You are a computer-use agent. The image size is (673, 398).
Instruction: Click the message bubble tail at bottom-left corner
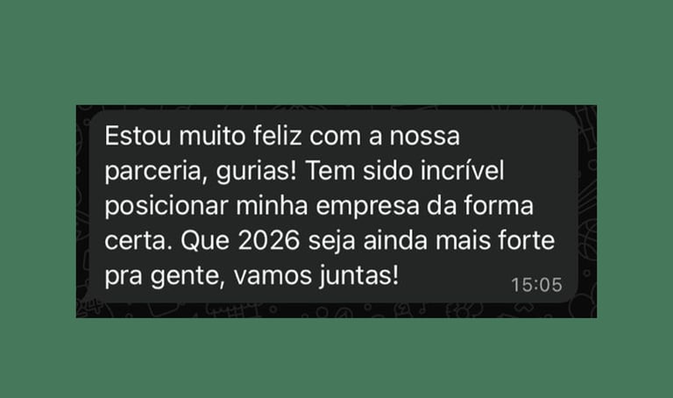[x=85, y=297]
